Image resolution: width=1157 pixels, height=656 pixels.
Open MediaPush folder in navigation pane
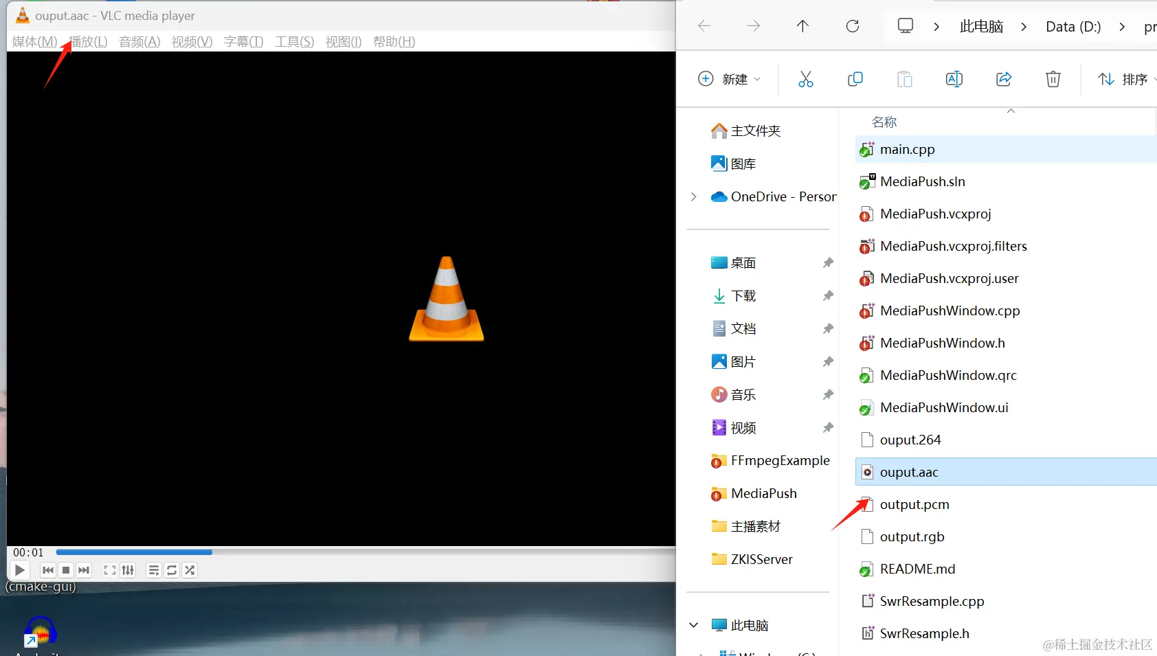click(754, 493)
